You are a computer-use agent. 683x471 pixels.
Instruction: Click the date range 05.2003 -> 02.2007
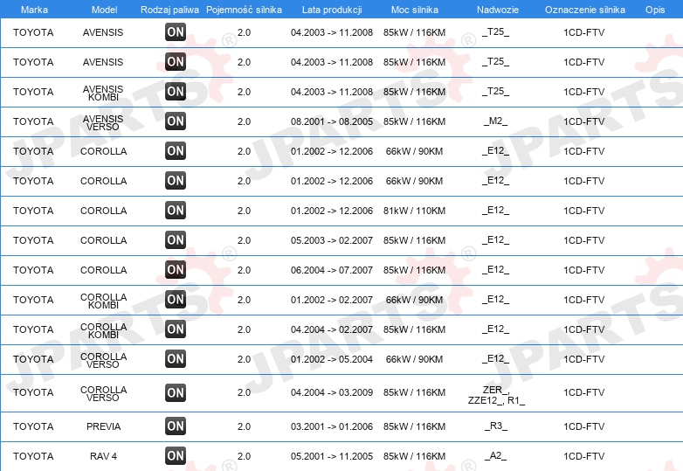pos(332,240)
